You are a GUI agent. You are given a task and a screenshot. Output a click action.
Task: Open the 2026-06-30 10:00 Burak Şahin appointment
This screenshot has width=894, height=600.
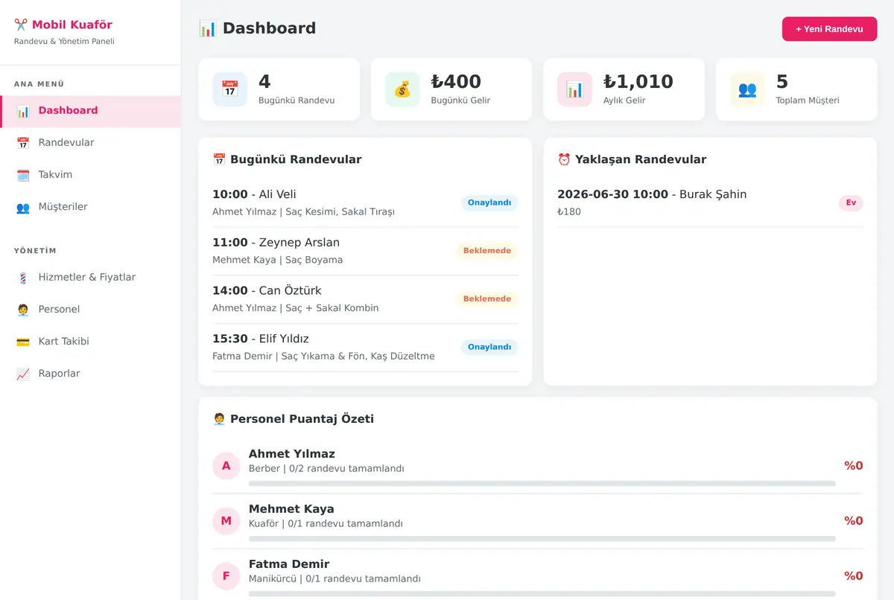pos(710,203)
